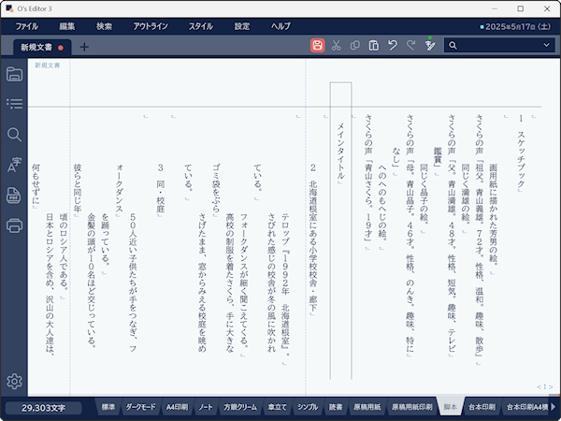Show the outline list sidebar icon
The height and width of the screenshot is (421, 561).
(x=14, y=104)
